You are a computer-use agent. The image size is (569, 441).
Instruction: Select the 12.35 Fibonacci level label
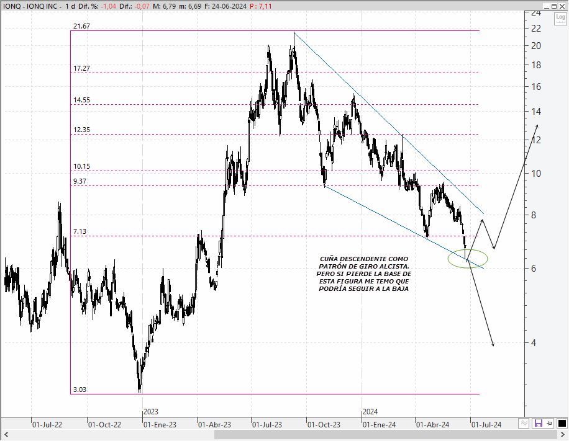tap(81, 130)
